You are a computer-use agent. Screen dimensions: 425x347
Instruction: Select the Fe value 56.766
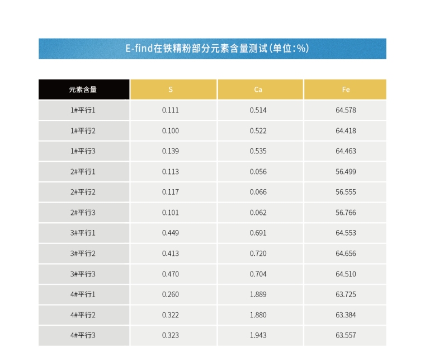tap(345, 213)
